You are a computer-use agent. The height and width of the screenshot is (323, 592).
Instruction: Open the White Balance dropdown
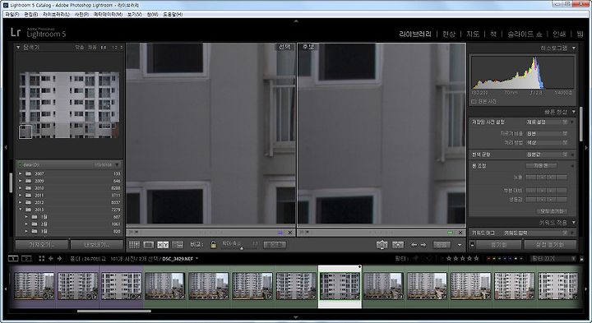click(547, 155)
